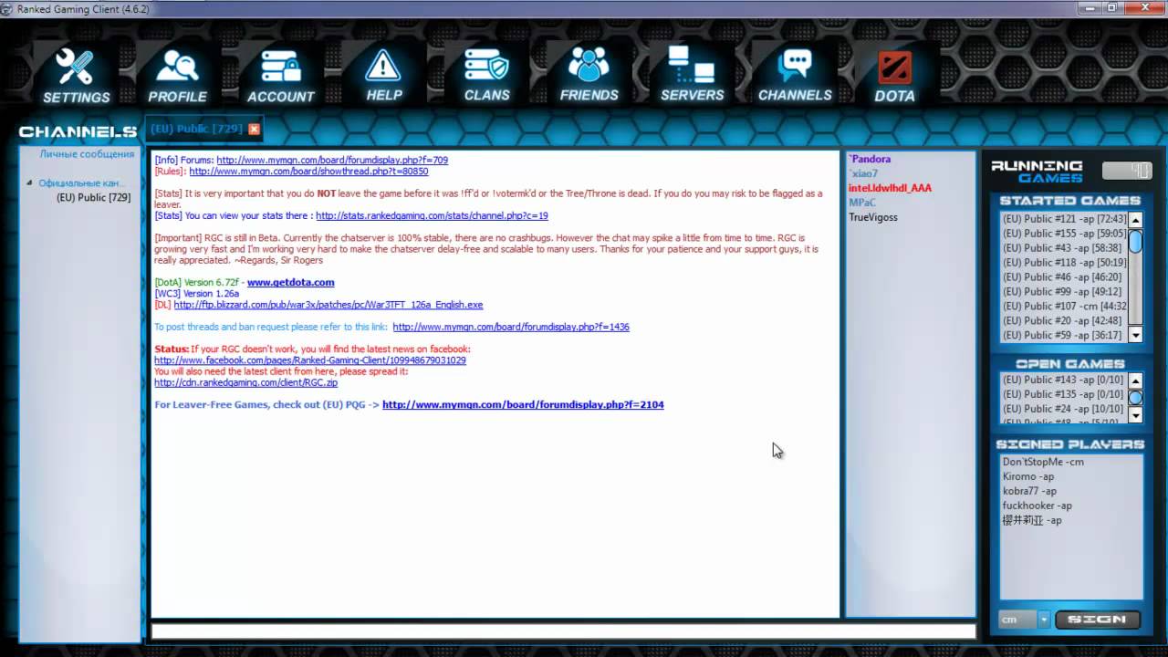
Task: Select signed player kobra77 -ap
Action: (x=1029, y=491)
